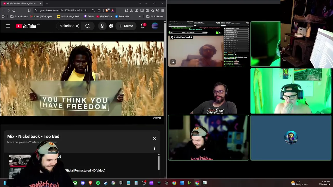This screenshot has width=333, height=187.
Task: Open the browser tab search chevron
Action: tap(140, 3)
